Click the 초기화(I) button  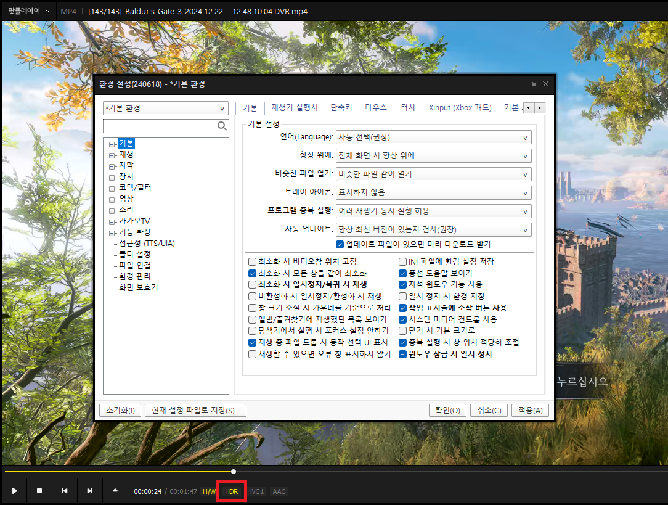[121, 411]
